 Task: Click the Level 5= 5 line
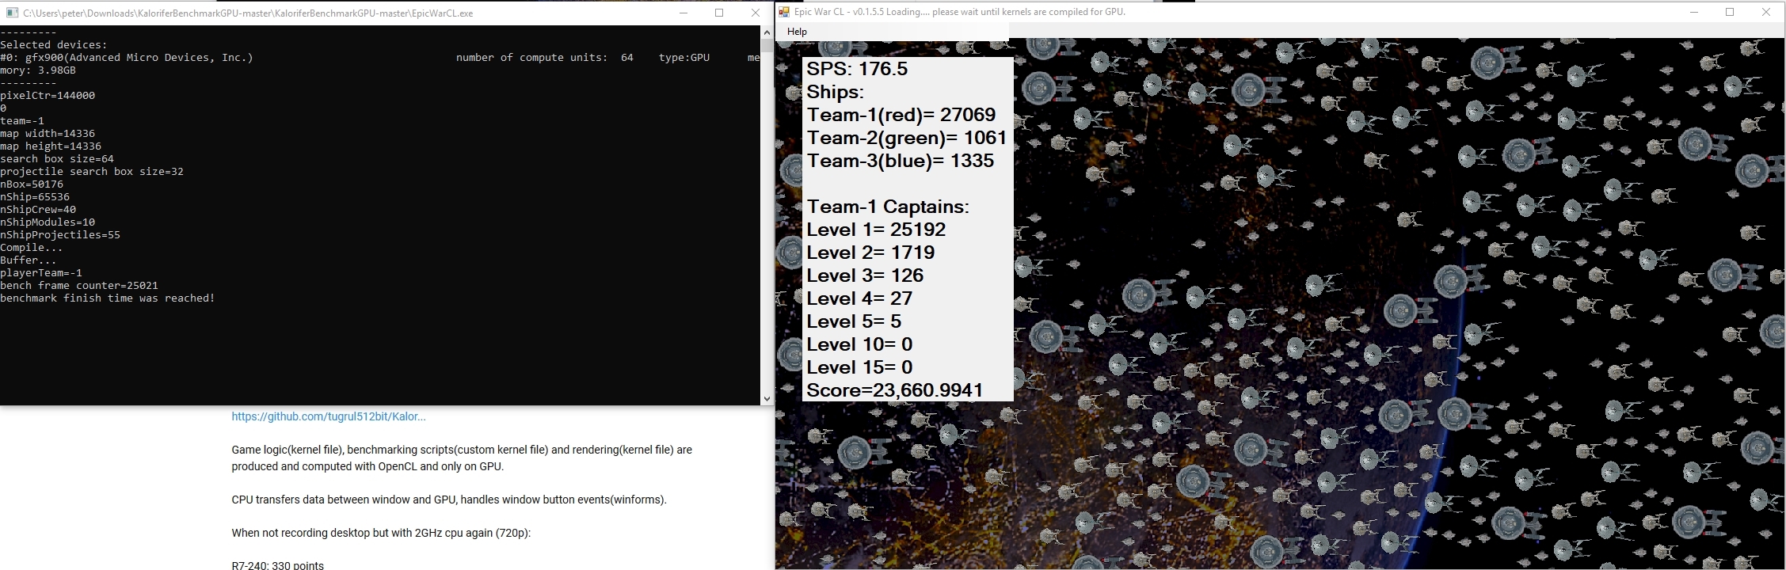point(854,321)
